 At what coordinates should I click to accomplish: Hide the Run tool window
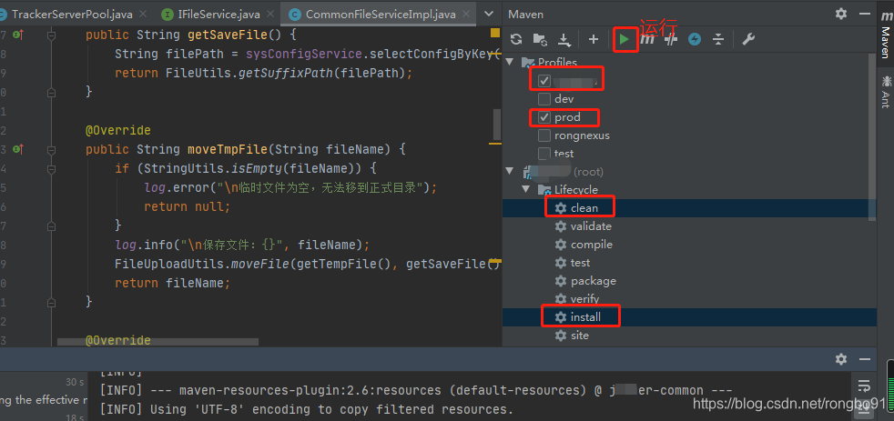866,359
